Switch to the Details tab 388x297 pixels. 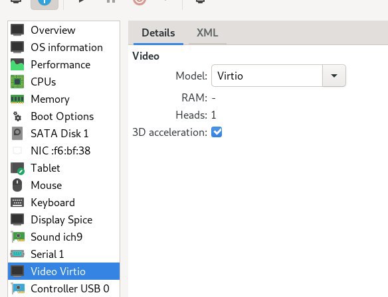click(158, 33)
